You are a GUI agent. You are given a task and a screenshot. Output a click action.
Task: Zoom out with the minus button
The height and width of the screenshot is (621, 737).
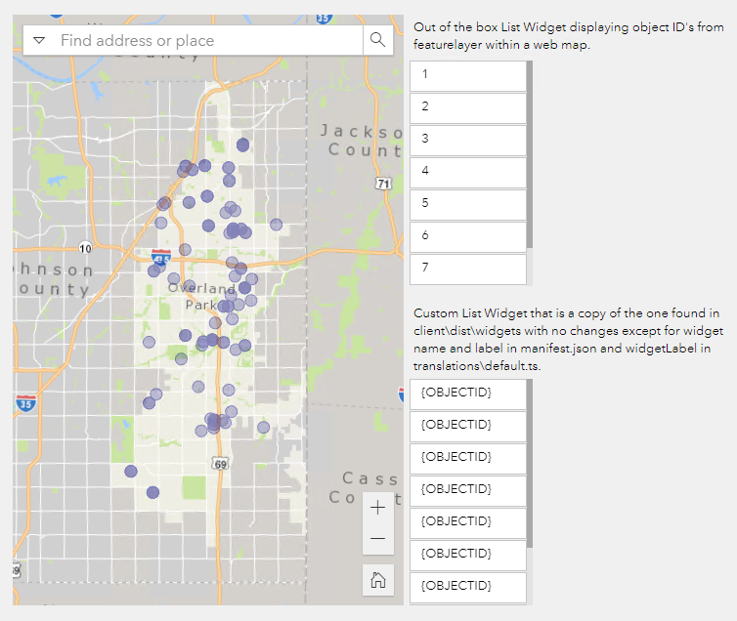click(378, 538)
